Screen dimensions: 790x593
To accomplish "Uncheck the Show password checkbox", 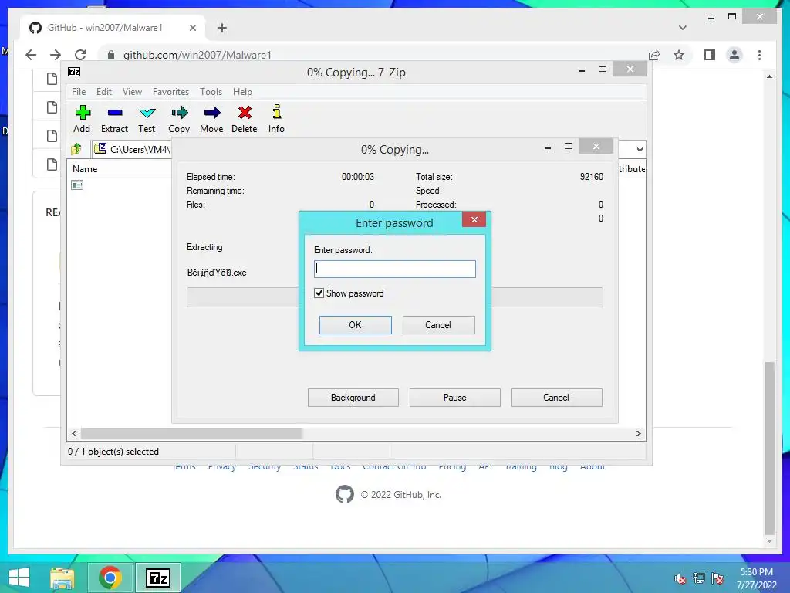I will [x=319, y=293].
